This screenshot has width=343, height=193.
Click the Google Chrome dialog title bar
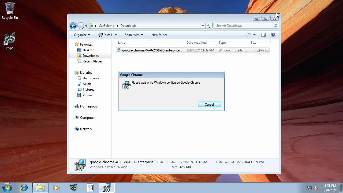[171, 75]
